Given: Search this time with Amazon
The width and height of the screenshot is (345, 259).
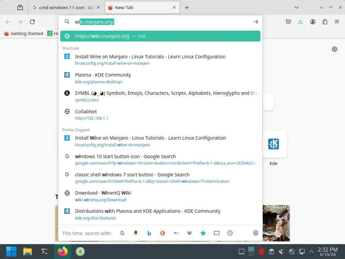Looking at the screenshot, I should click(136, 233).
